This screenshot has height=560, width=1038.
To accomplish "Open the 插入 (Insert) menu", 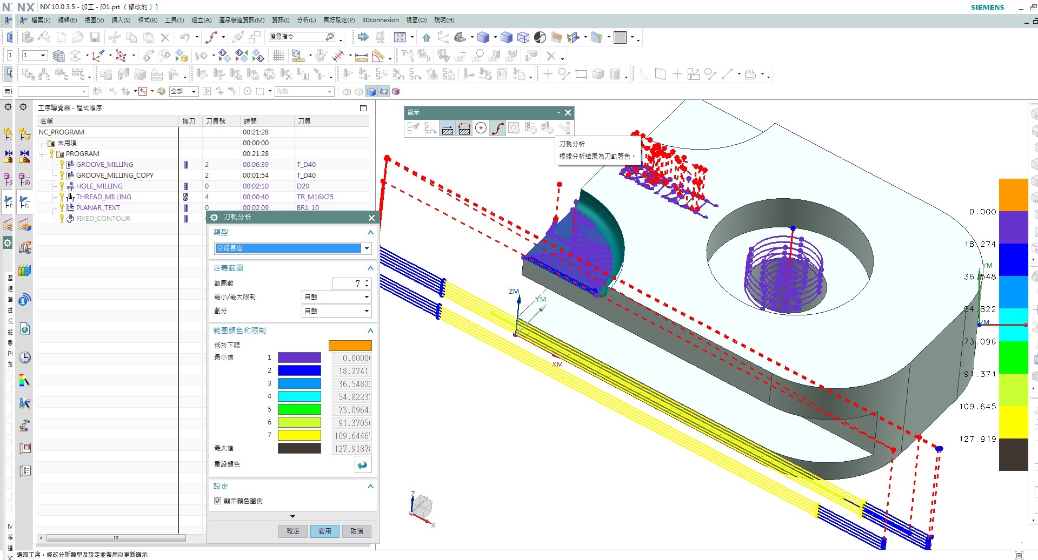I will pyautogui.click(x=121, y=20).
